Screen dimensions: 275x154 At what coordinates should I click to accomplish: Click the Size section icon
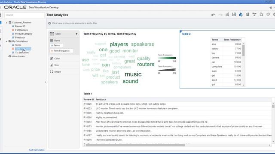(x=52, y=65)
